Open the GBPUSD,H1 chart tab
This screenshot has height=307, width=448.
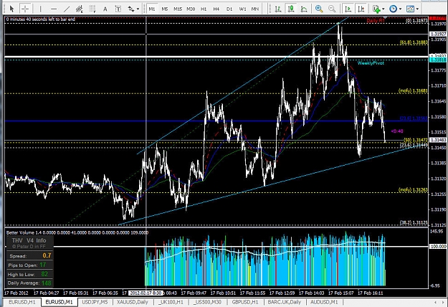(245, 302)
